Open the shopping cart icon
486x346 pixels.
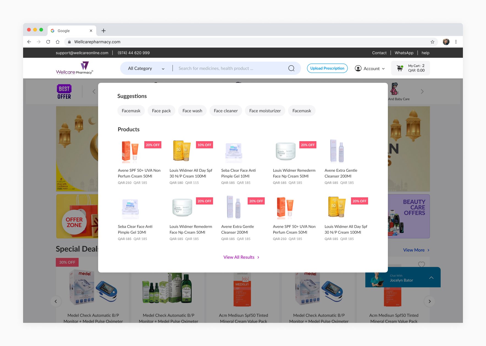400,68
